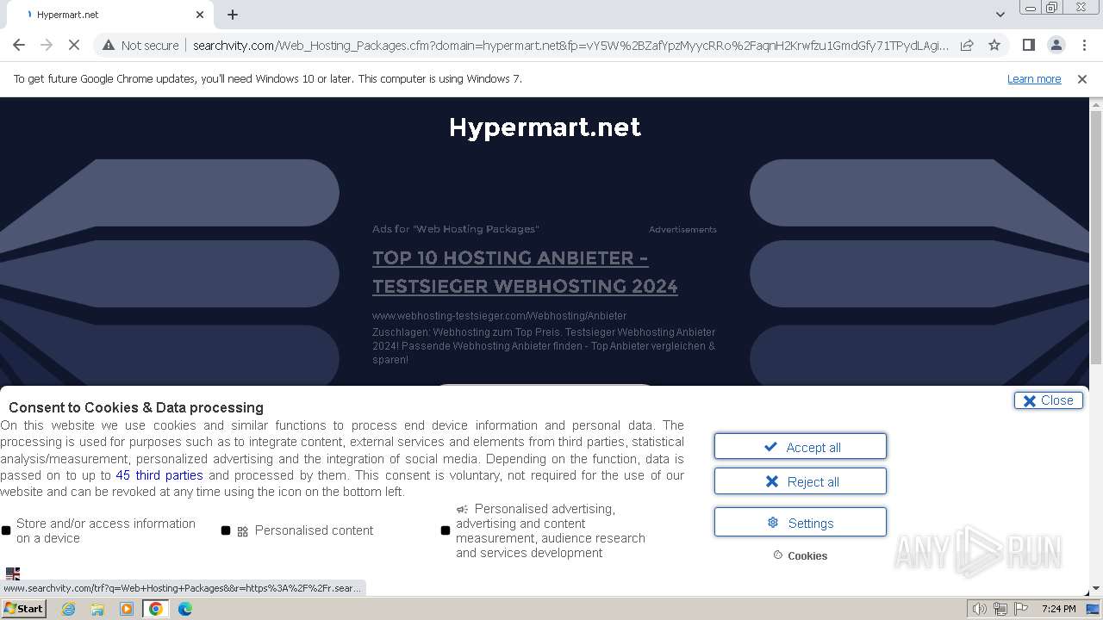This screenshot has width=1103, height=620.
Task: Open the Chrome three-dot menu
Action: click(1084, 45)
